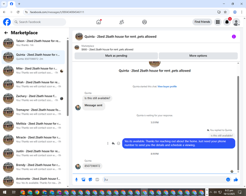Open the tab search dropdown arrow
Screen dimensions: 246x196
(x=4, y=4)
